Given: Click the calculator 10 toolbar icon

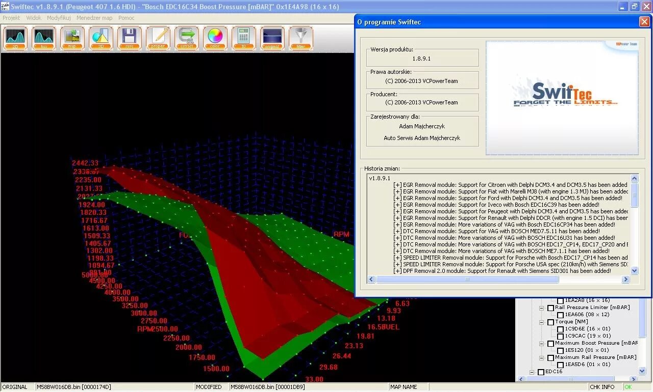Looking at the screenshot, I should coord(244,38).
